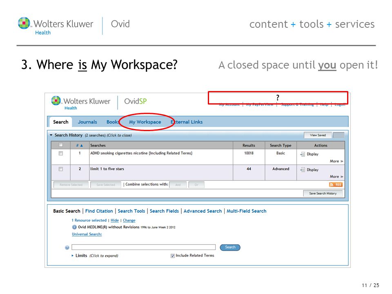Click the View Saved button
This screenshot has width=392, height=294.
pos(318,135)
